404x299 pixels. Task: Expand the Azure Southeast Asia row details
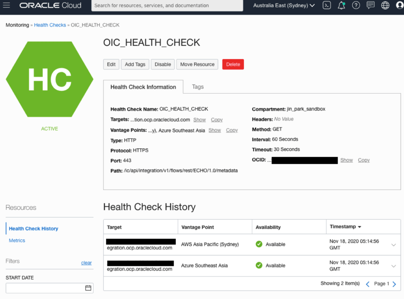(x=393, y=266)
